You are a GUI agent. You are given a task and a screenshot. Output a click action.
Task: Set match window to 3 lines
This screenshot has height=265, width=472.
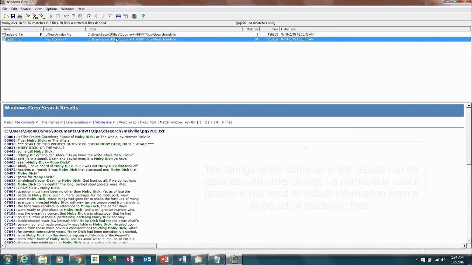tap(211, 122)
